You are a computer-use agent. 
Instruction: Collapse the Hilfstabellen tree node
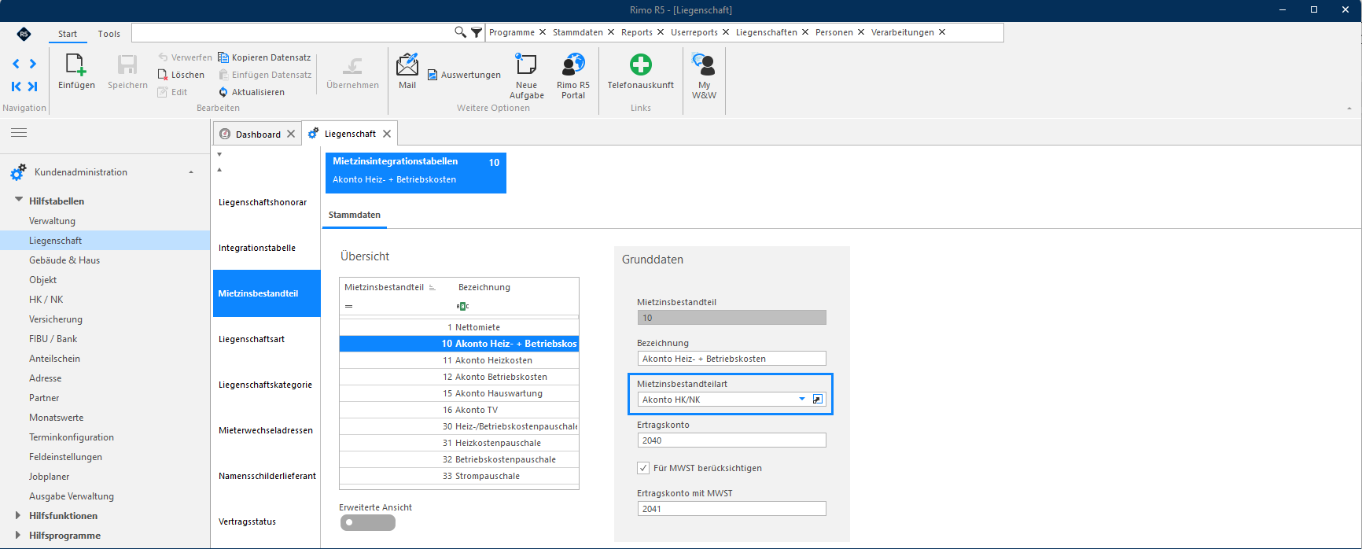click(19, 201)
